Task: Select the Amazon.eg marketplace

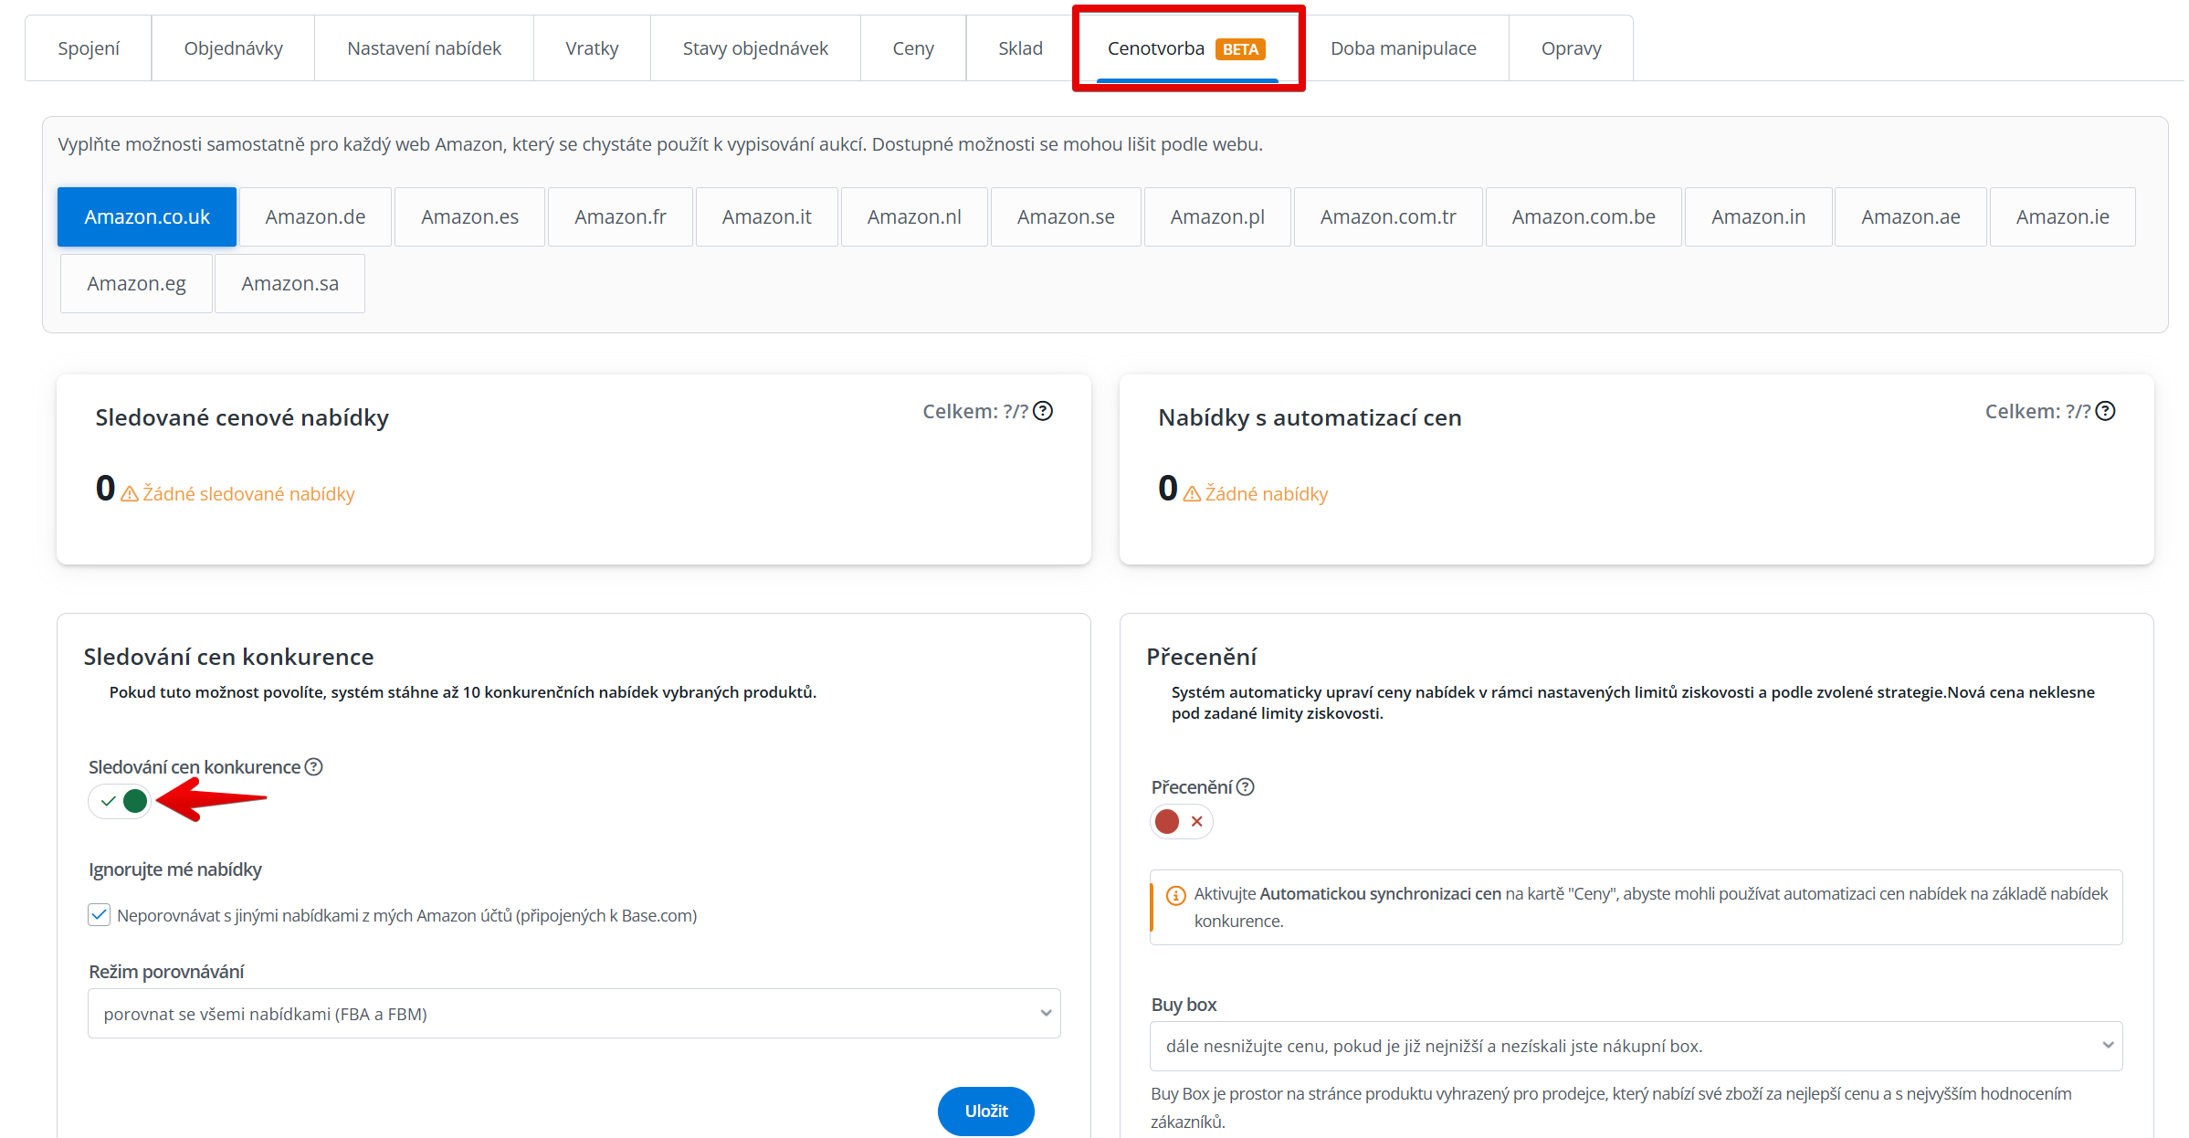Action: tap(136, 283)
